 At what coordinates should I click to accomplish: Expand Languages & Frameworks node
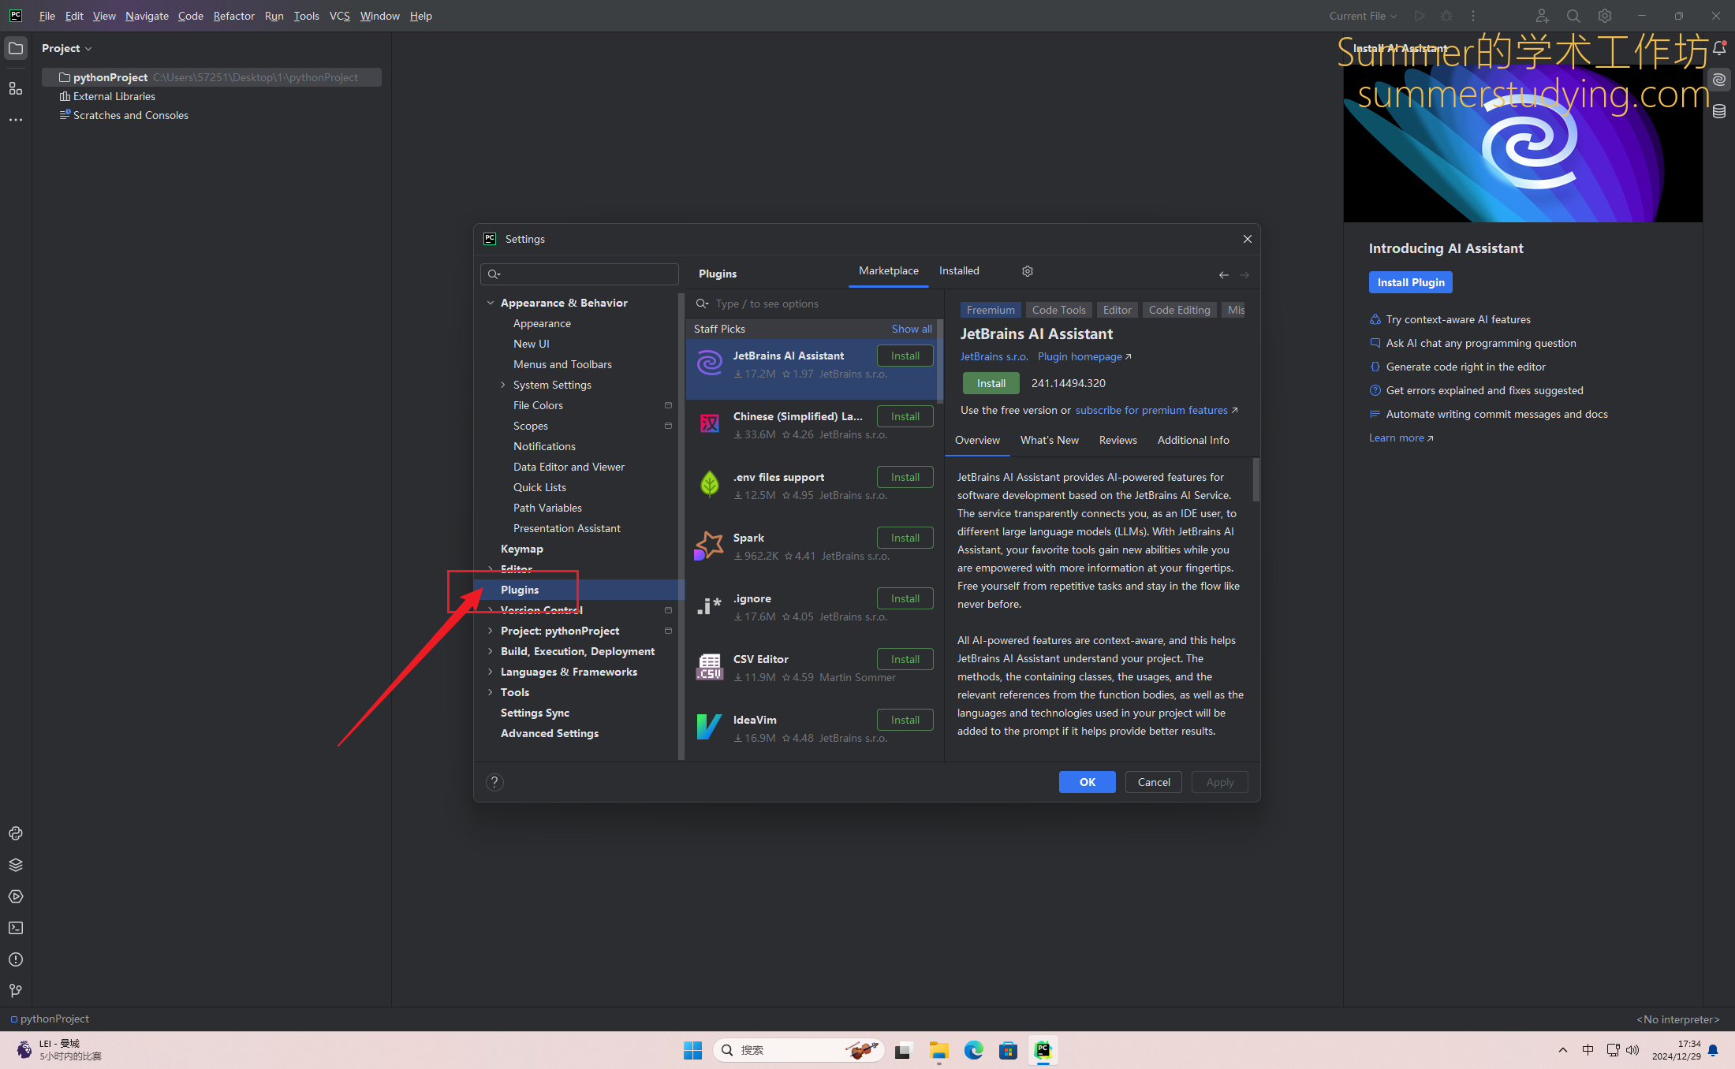pos(491,672)
